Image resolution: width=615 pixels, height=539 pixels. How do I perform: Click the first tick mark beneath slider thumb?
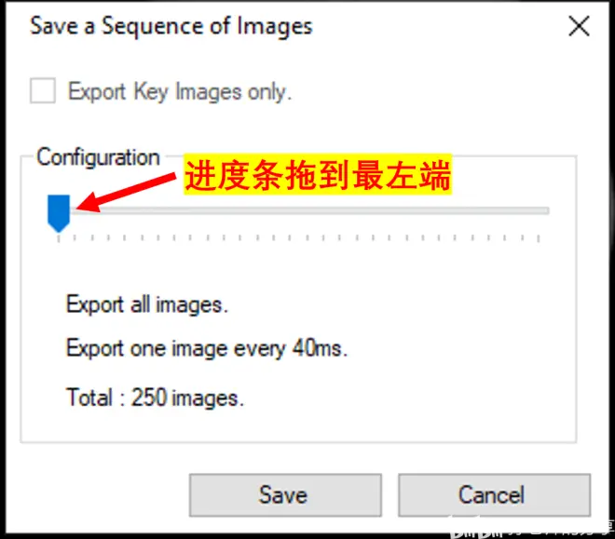(x=59, y=238)
